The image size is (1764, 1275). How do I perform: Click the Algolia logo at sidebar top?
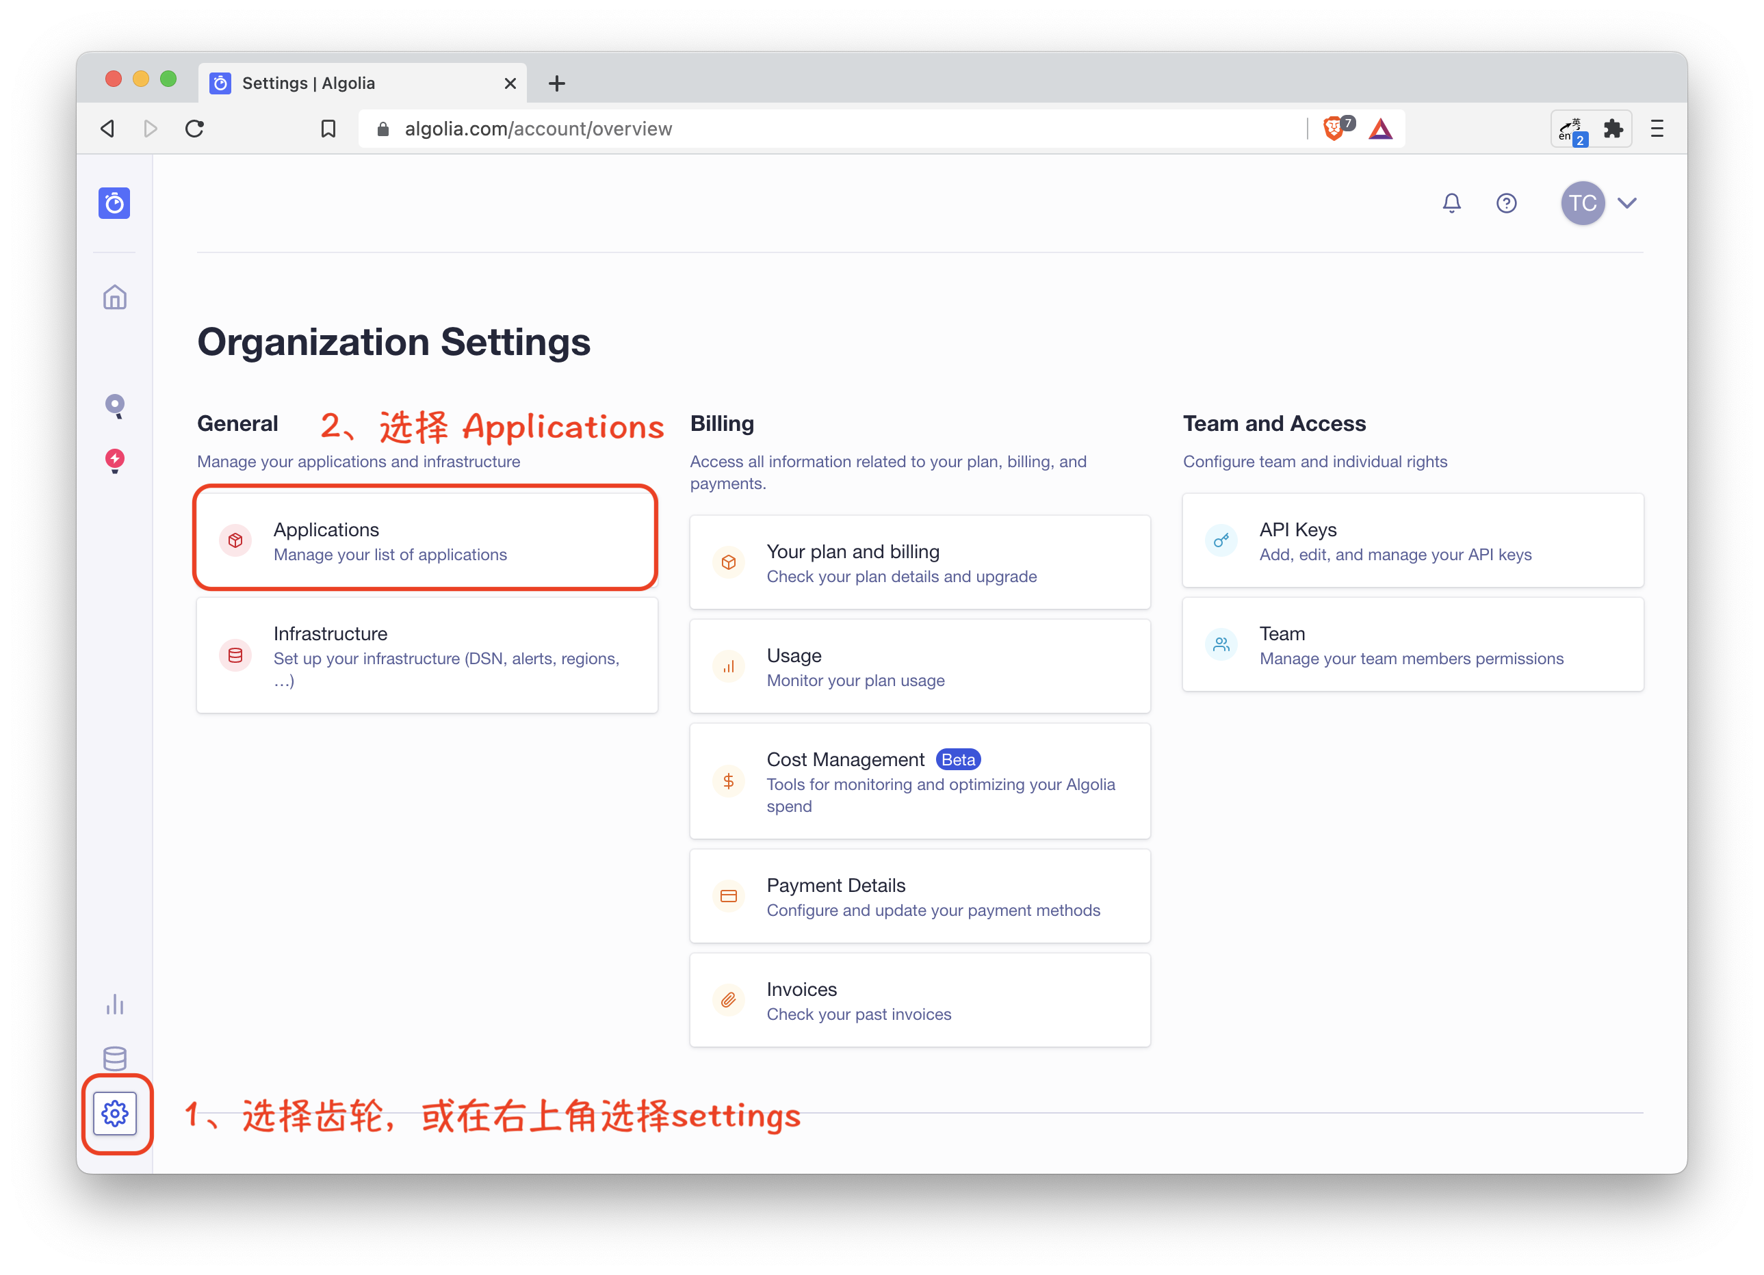tap(114, 203)
